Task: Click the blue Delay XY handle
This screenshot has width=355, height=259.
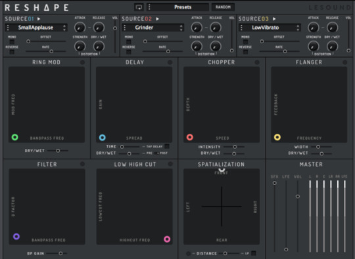Action: [x=103, y=138]
